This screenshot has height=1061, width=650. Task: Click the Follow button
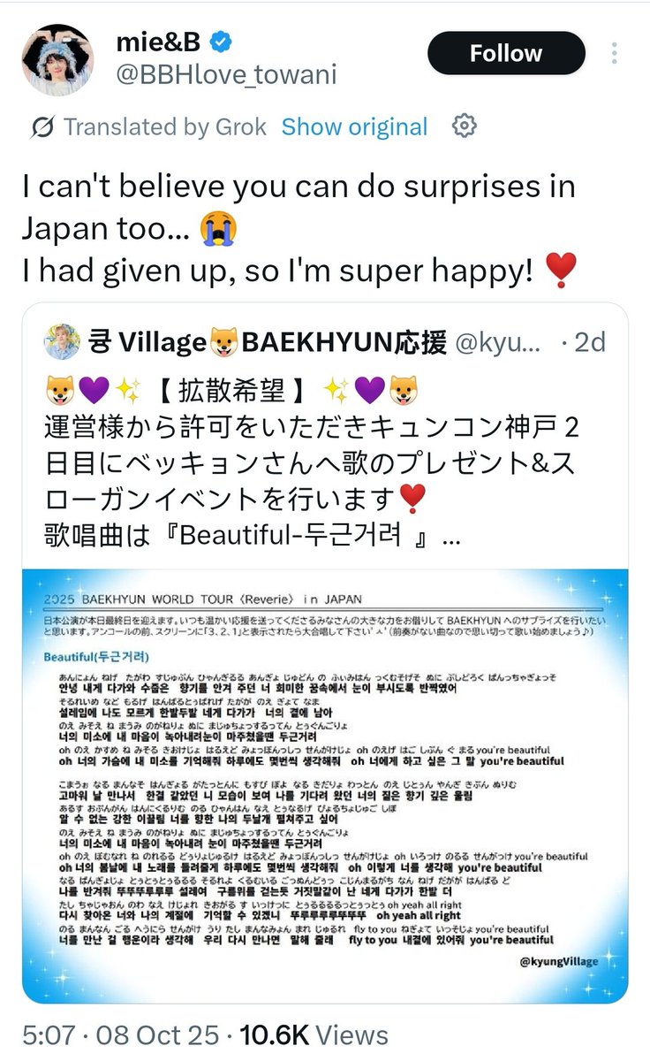point(506,54)
